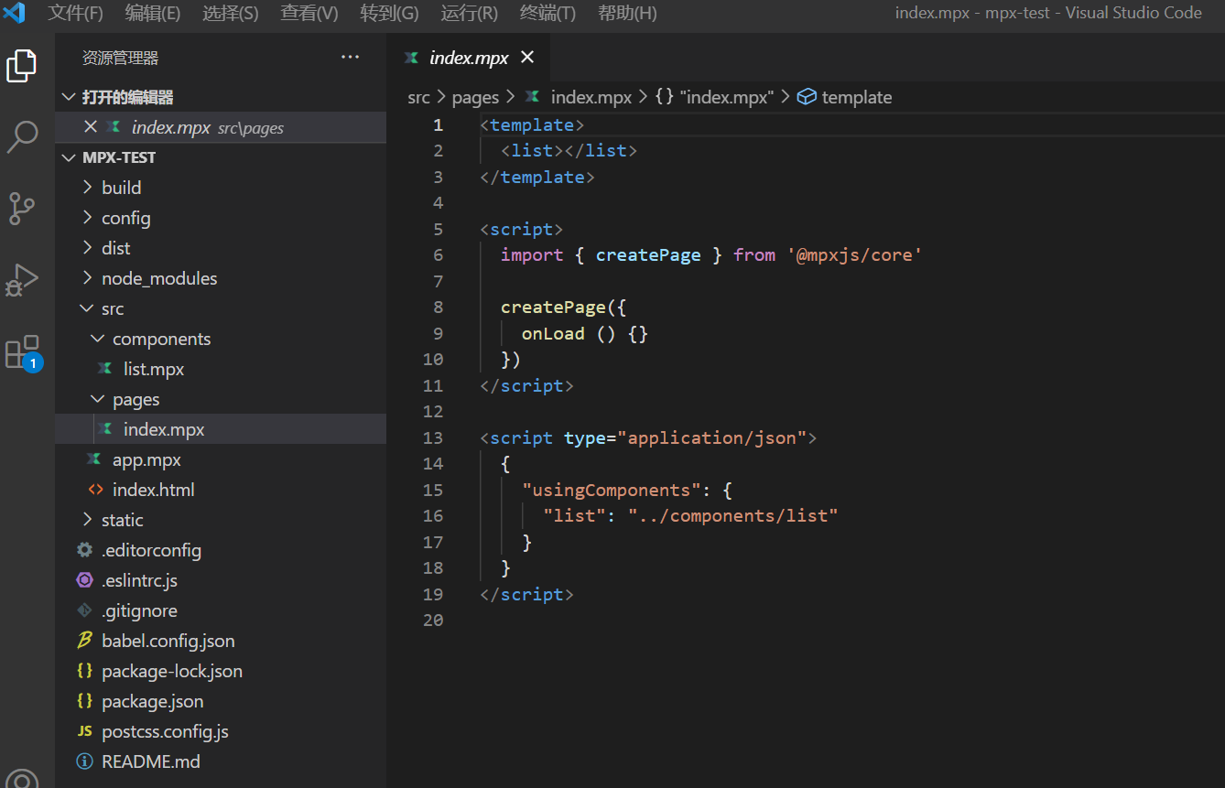This screenshot has width=1225, height=788.
Task: Open Explorer panel more actions (…)
Action: point(350,58)
